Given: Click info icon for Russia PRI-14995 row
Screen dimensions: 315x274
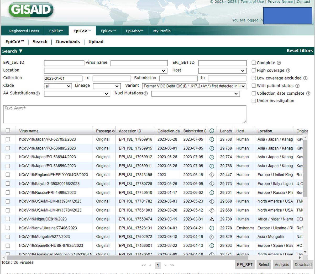Looking at the screenshot, I should coord(212,193).
